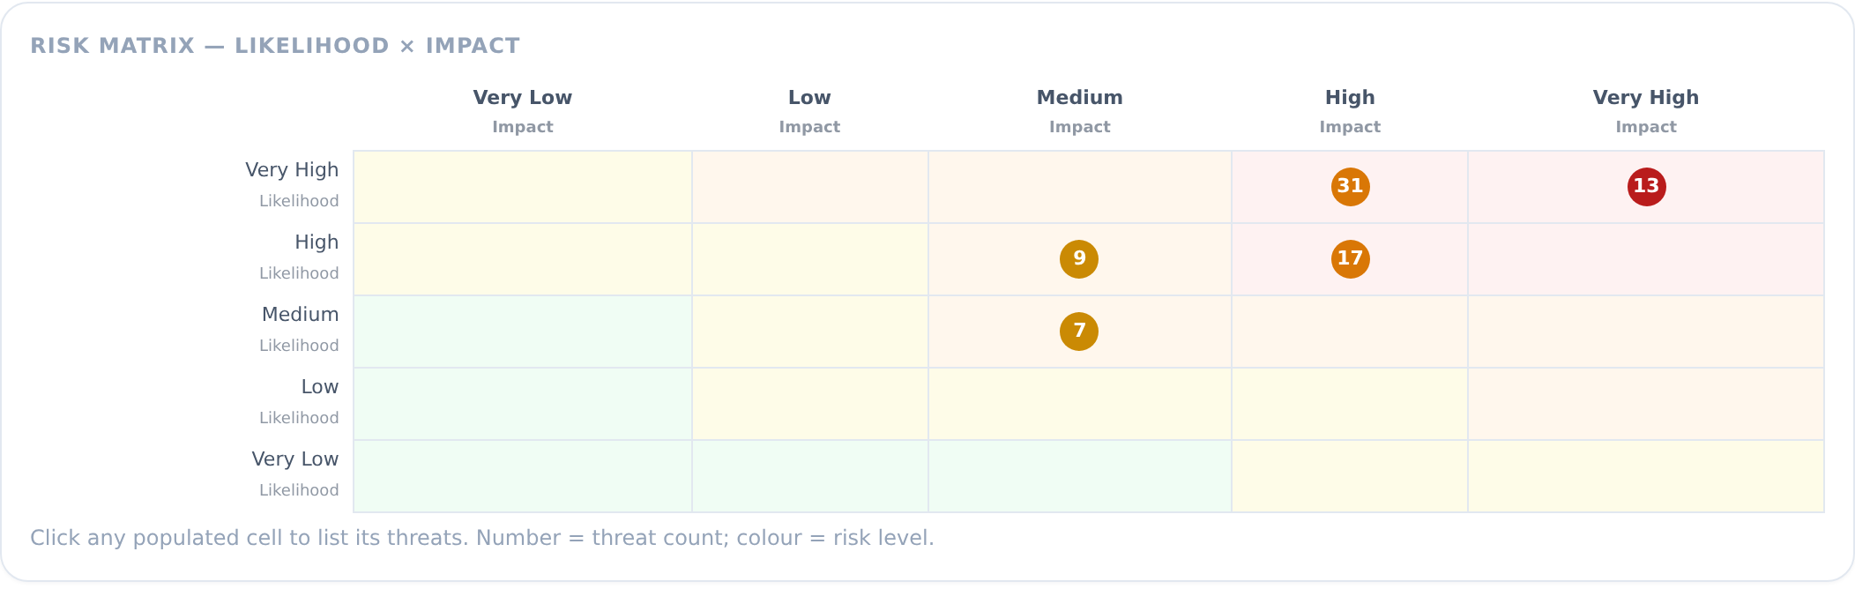Click the Medium likelihood, High impact cell

pos(1350,332)
